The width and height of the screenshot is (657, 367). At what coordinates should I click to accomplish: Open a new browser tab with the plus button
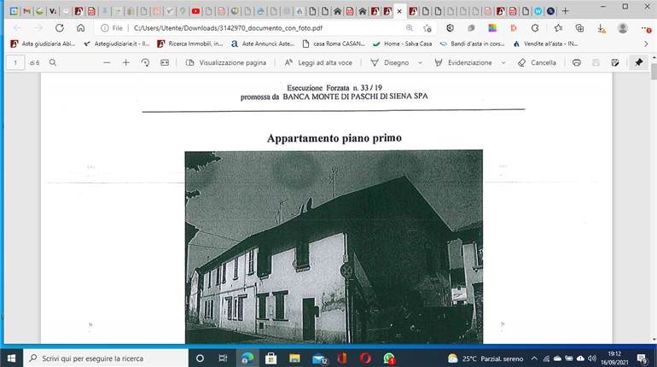565,11
